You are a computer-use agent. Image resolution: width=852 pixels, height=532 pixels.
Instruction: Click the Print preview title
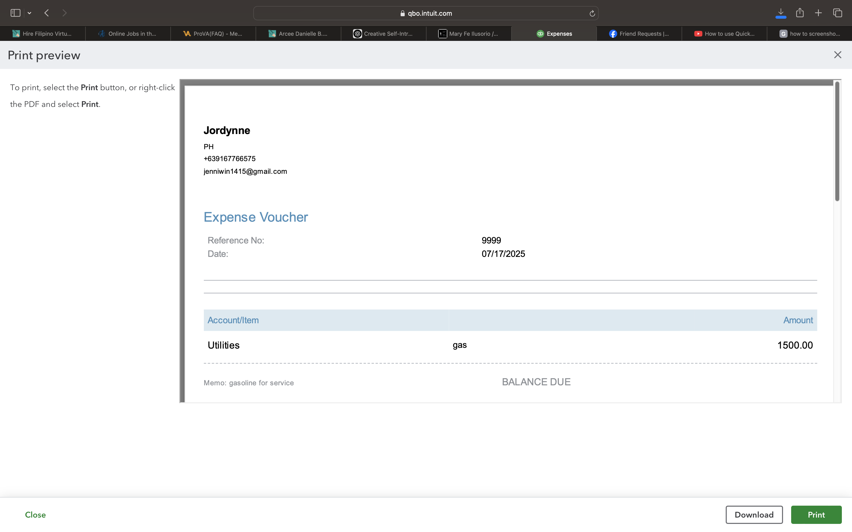(x=44, y=55)
